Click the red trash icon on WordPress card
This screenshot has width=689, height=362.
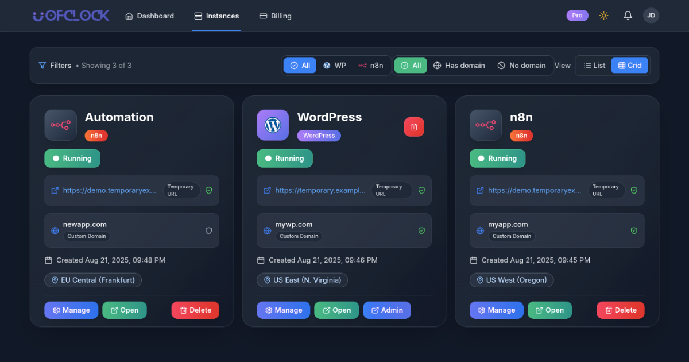click(414, 127)
